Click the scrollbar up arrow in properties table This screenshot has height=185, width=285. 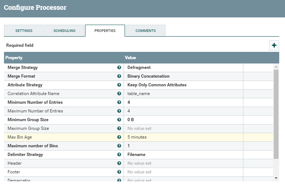click(276, 67)
